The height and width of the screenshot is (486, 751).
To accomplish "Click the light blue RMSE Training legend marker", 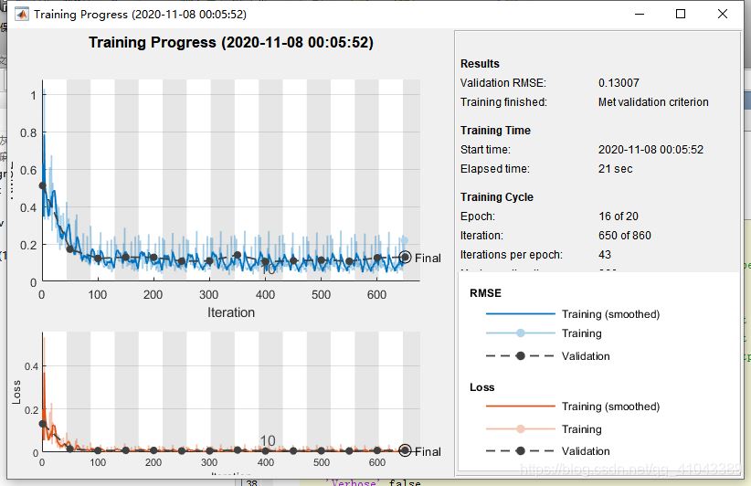I will coord(520,333).
